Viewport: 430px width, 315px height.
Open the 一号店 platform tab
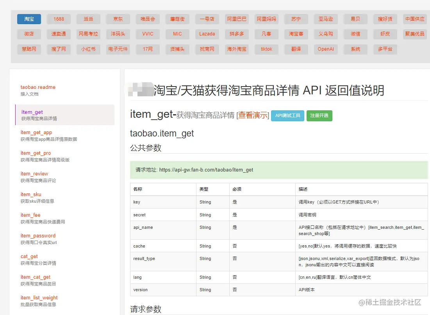207,19
